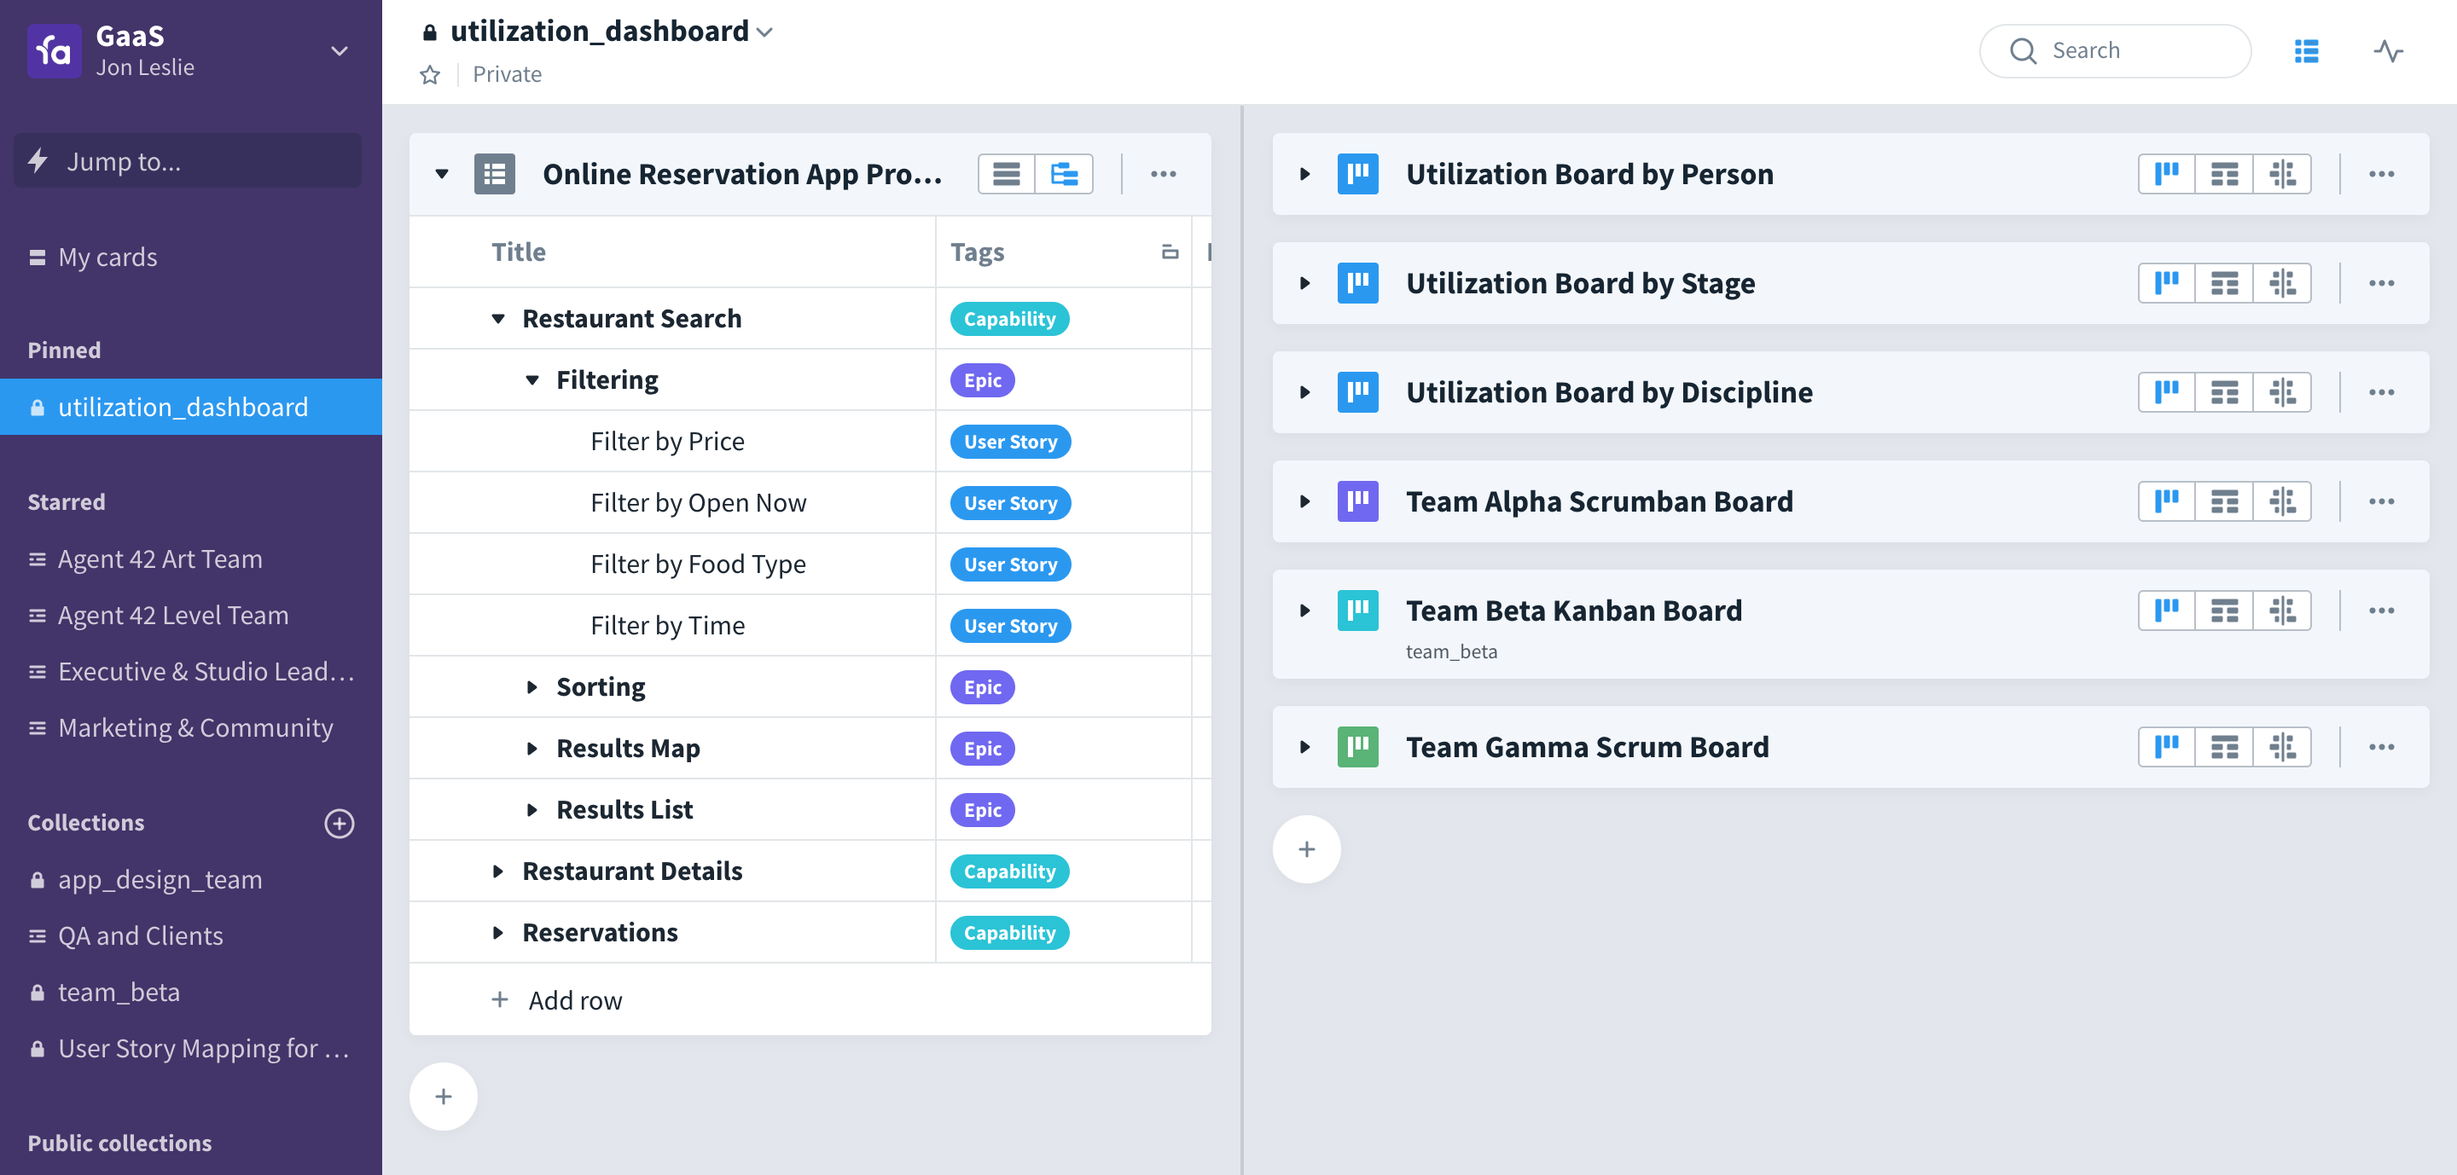Click the plus icon next to Collections
The height and width of the screenshot is (1175, 2457).
click(340, 824)
